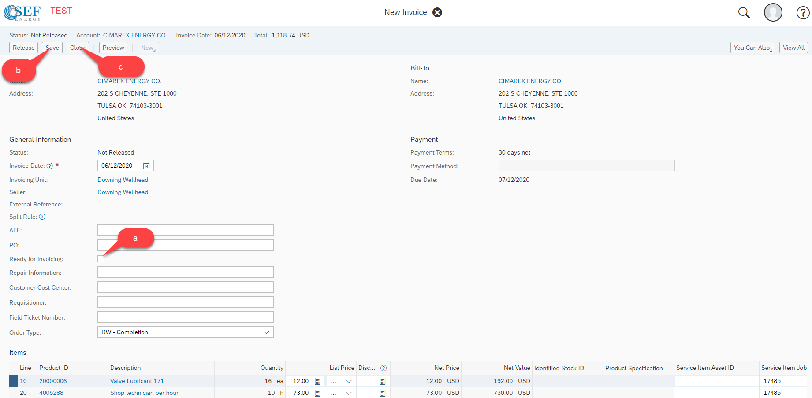The height and width of the screenshot is (398, 812).
Task: Open the Invoice Date calendar picker icon
Action: tap(146, 166)
